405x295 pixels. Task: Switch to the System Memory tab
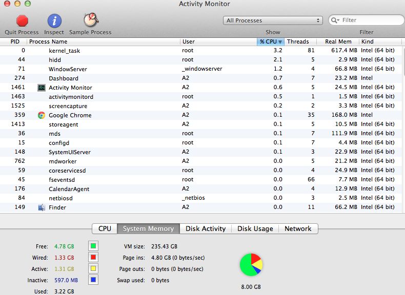tap(148, 228)
